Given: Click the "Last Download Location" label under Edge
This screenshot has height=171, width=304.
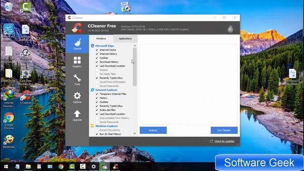Looking at the screenshot, I should point(112,66).
